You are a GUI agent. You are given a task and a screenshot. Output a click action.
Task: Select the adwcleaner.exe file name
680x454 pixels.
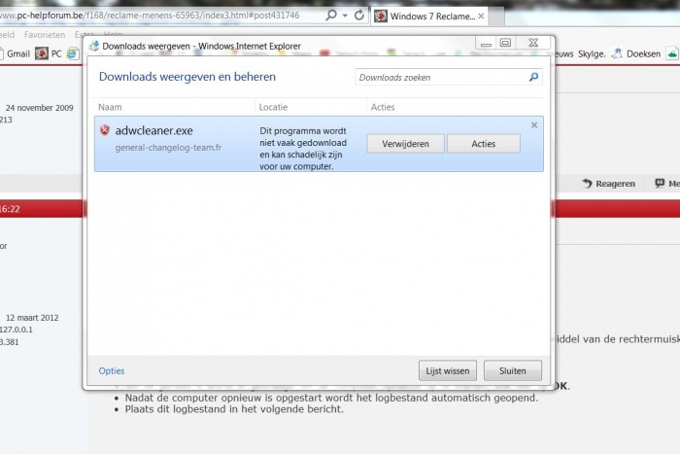153,130
